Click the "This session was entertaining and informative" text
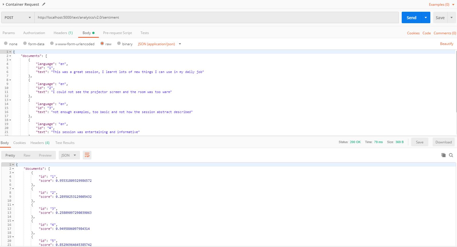457x247 pixels. pyautogui.click(x=95, y=132)
